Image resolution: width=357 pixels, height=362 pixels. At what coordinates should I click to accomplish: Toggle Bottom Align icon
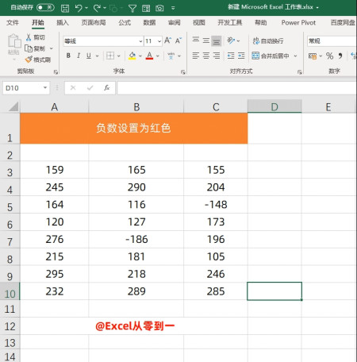(217, 40)
